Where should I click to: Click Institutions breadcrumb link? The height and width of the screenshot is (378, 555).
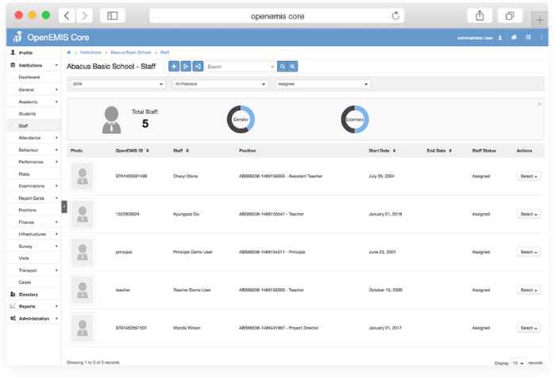click(x=91, y=52)
